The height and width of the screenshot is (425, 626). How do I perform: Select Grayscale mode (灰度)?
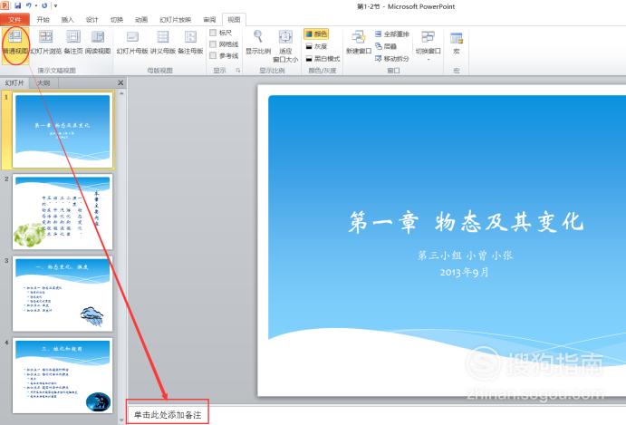316,46
